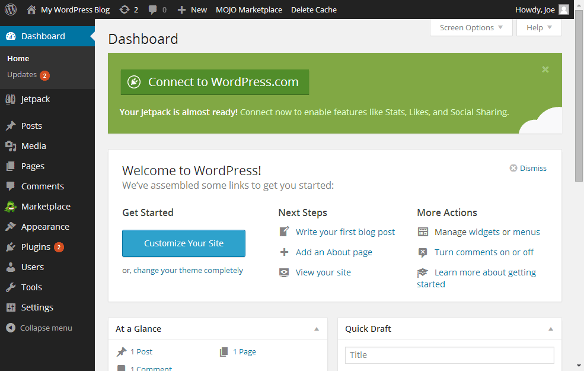Viewport: 584px width, 371px height.
Task: Click the Appearance paintbrush icon in sidebar
Action: (x=11, y=226)
